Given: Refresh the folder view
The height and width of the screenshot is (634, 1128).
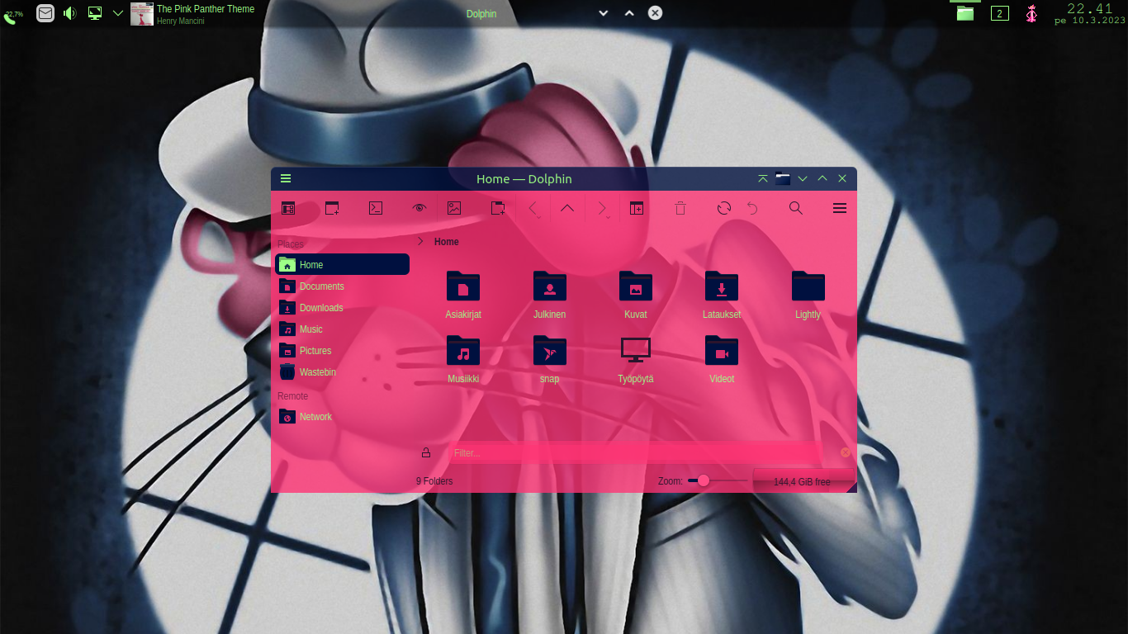Looking at the screenshot, I should (x=724, y=208).
